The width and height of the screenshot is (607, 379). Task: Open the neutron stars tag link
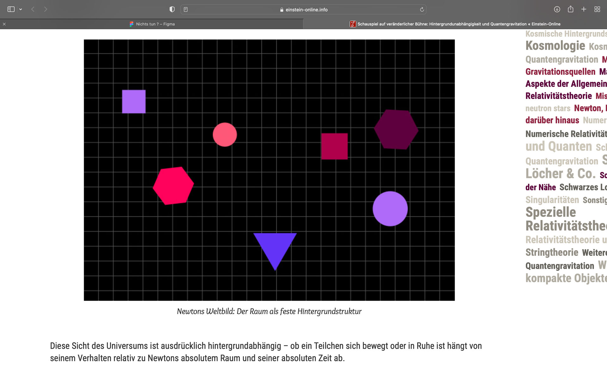pyautogui.click(x=548, y=108)
